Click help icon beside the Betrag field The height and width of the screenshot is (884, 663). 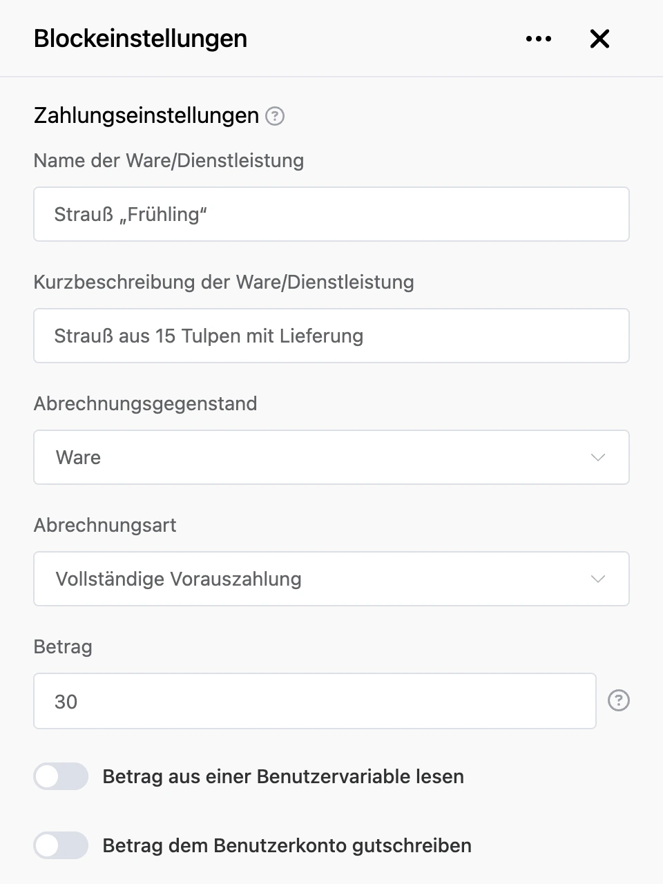pos(618,701)
